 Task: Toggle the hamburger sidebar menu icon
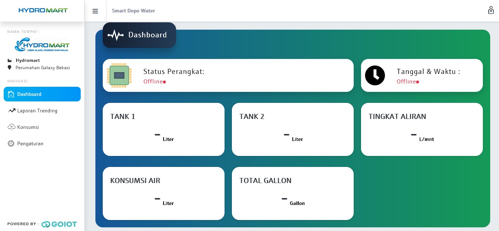coord(95,11)
